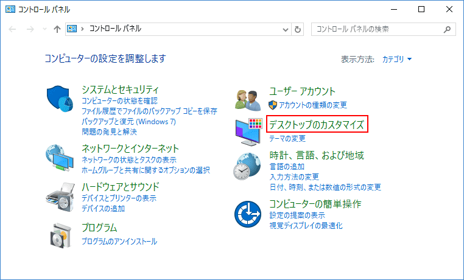Screen dimensions: 464x280
Task: Click the Network and Internet globe icon
Action: 60,158
